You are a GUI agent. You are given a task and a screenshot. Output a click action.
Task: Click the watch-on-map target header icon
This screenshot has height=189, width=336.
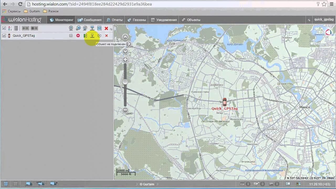click(x=71, y=28)
